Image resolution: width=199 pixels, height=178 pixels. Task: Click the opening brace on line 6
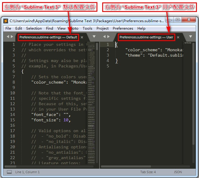pyautogui.click(x=23, y=72)
